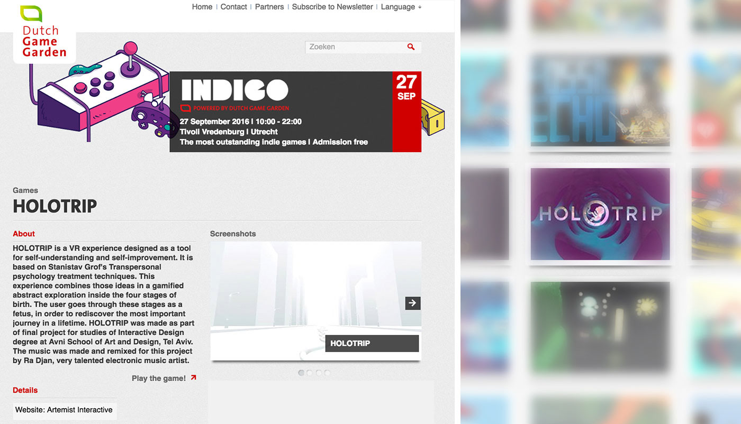The width and height of the screenshot is (741, 424).
Task: Click the red search magnifier icon
Action: coord(411,47)
